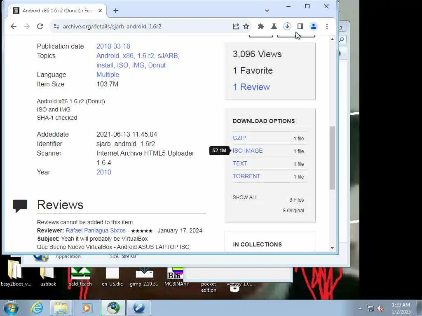Open the x86 topic link
The height and width of the screenshot is (316, 422).
pos(129,56)
